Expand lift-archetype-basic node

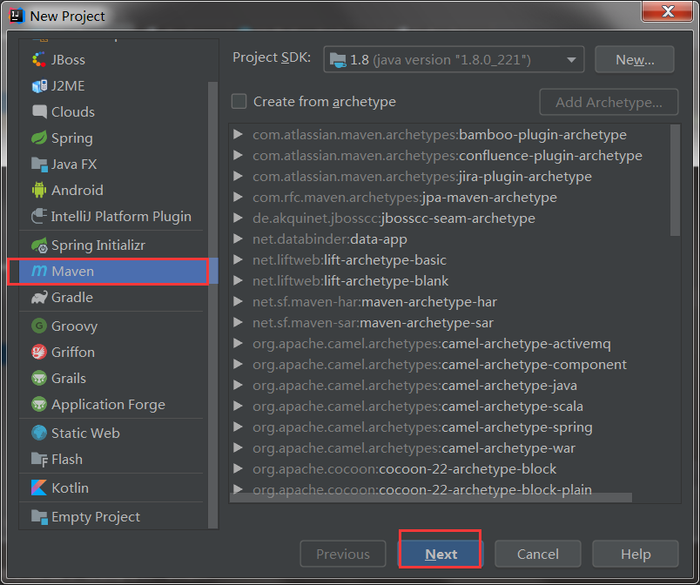pos(238,259)
